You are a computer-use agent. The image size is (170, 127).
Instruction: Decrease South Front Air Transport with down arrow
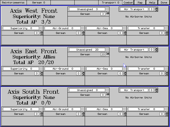tap(156, 91)
